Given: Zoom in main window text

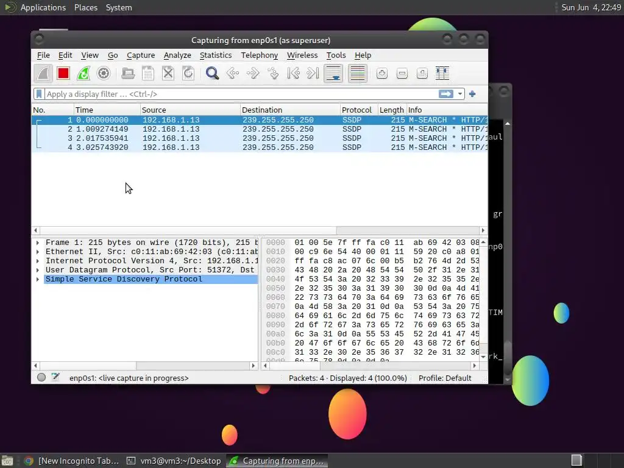Looking at the screenshot, I should coord(382,74).
